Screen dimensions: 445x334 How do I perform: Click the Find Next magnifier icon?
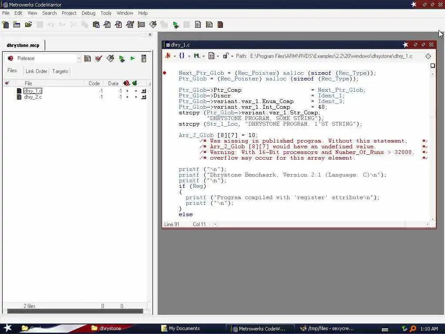pos(119,25)
